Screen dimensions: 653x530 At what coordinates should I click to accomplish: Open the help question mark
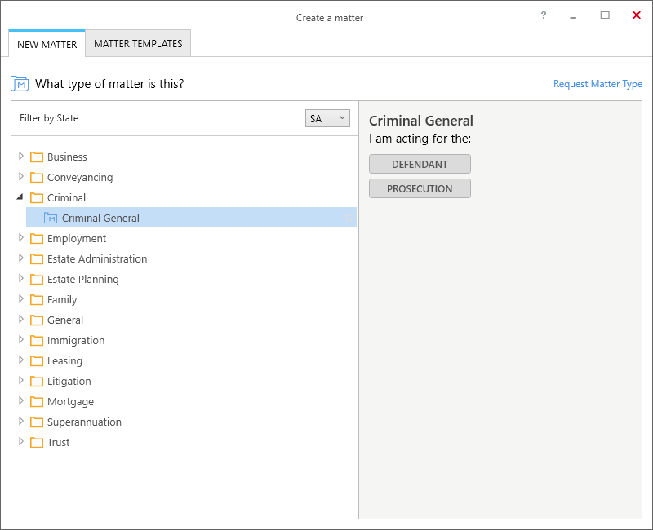pyautogui.click(x=544, y=15)
